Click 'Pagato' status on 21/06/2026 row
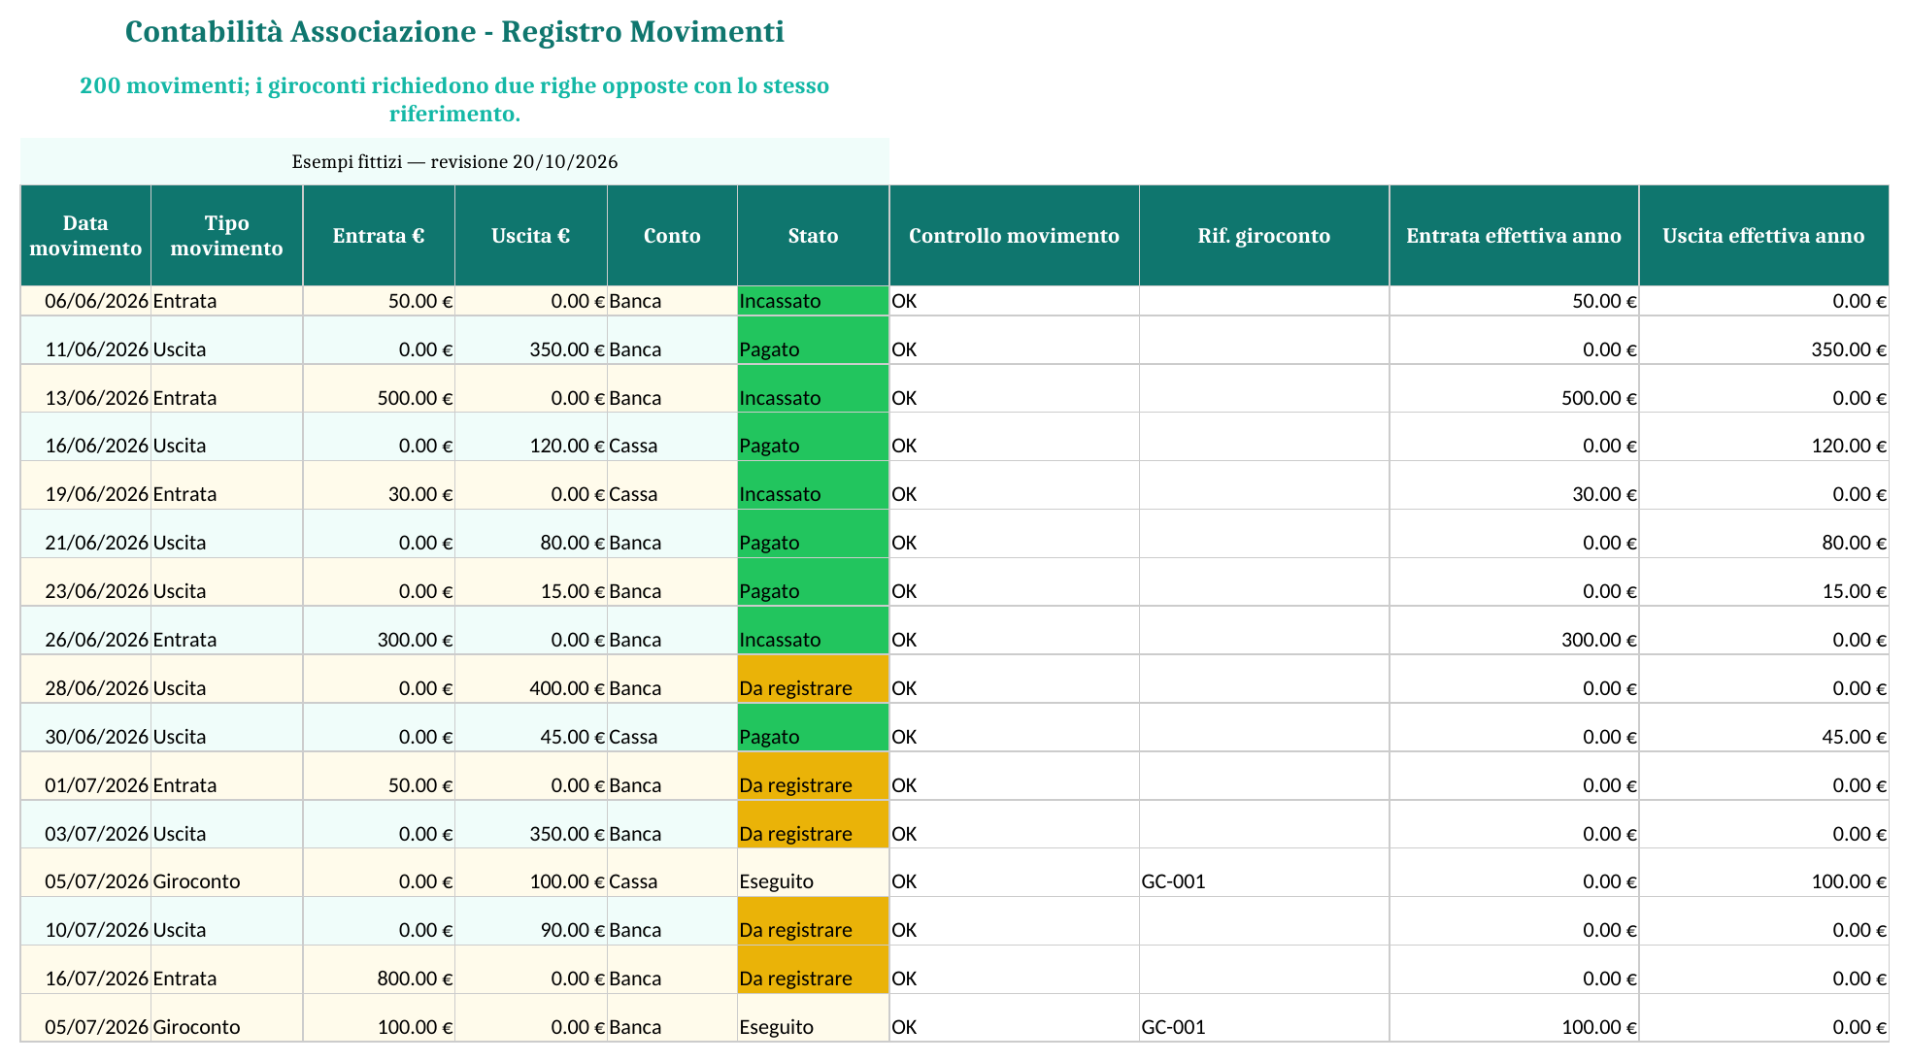 [x=814, y=534]
